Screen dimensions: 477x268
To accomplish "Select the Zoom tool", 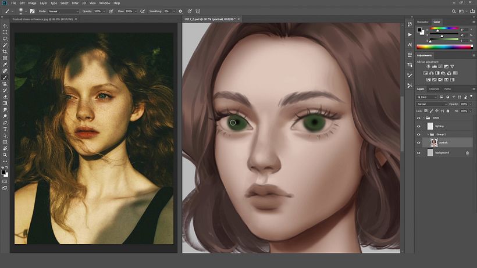I will point(5,155).
